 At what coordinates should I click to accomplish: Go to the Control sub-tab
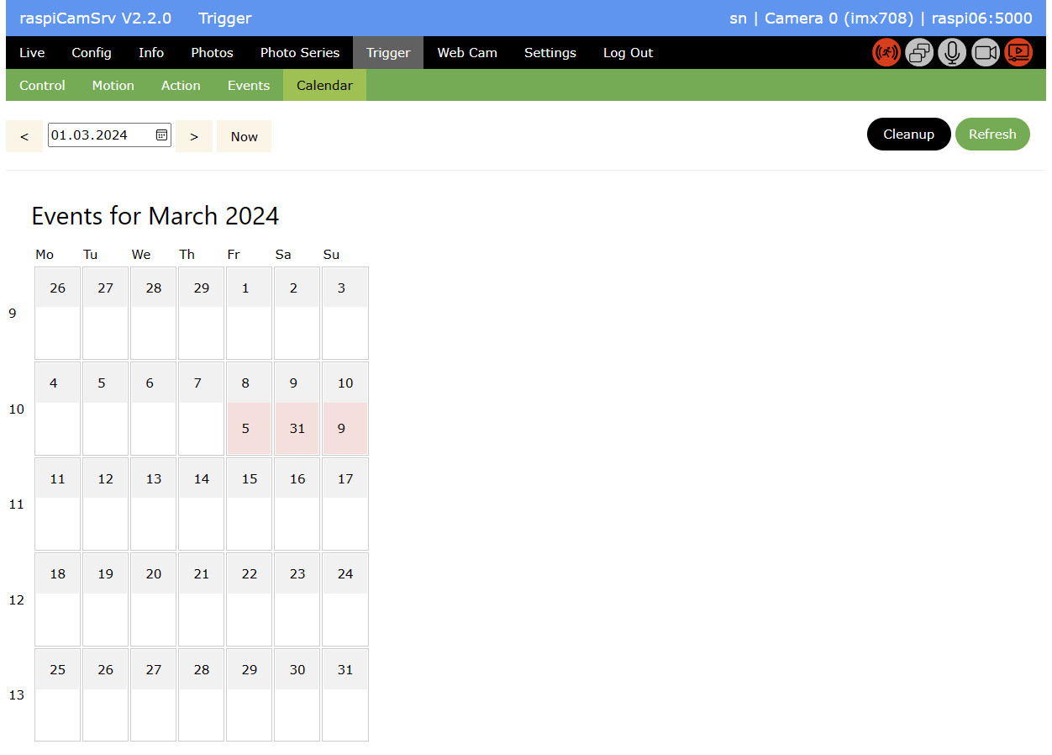42,86
